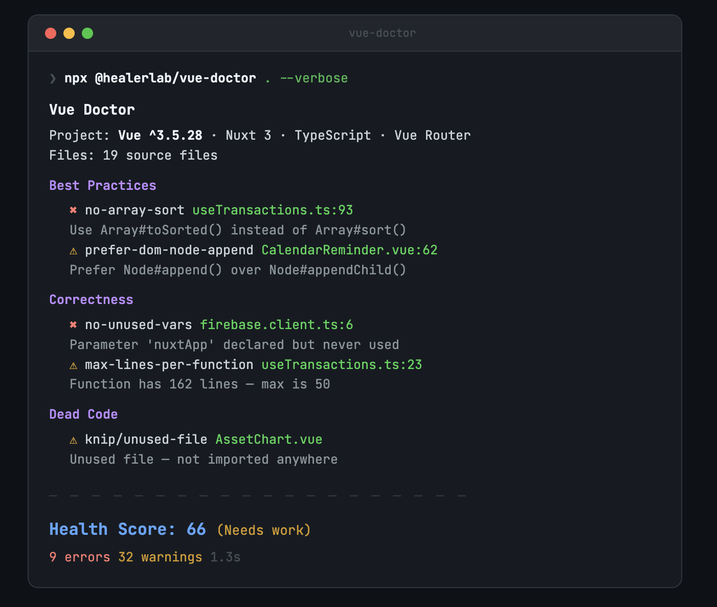Click the 'prefer-dom-node-append' rule name

(x=169, y=250)
